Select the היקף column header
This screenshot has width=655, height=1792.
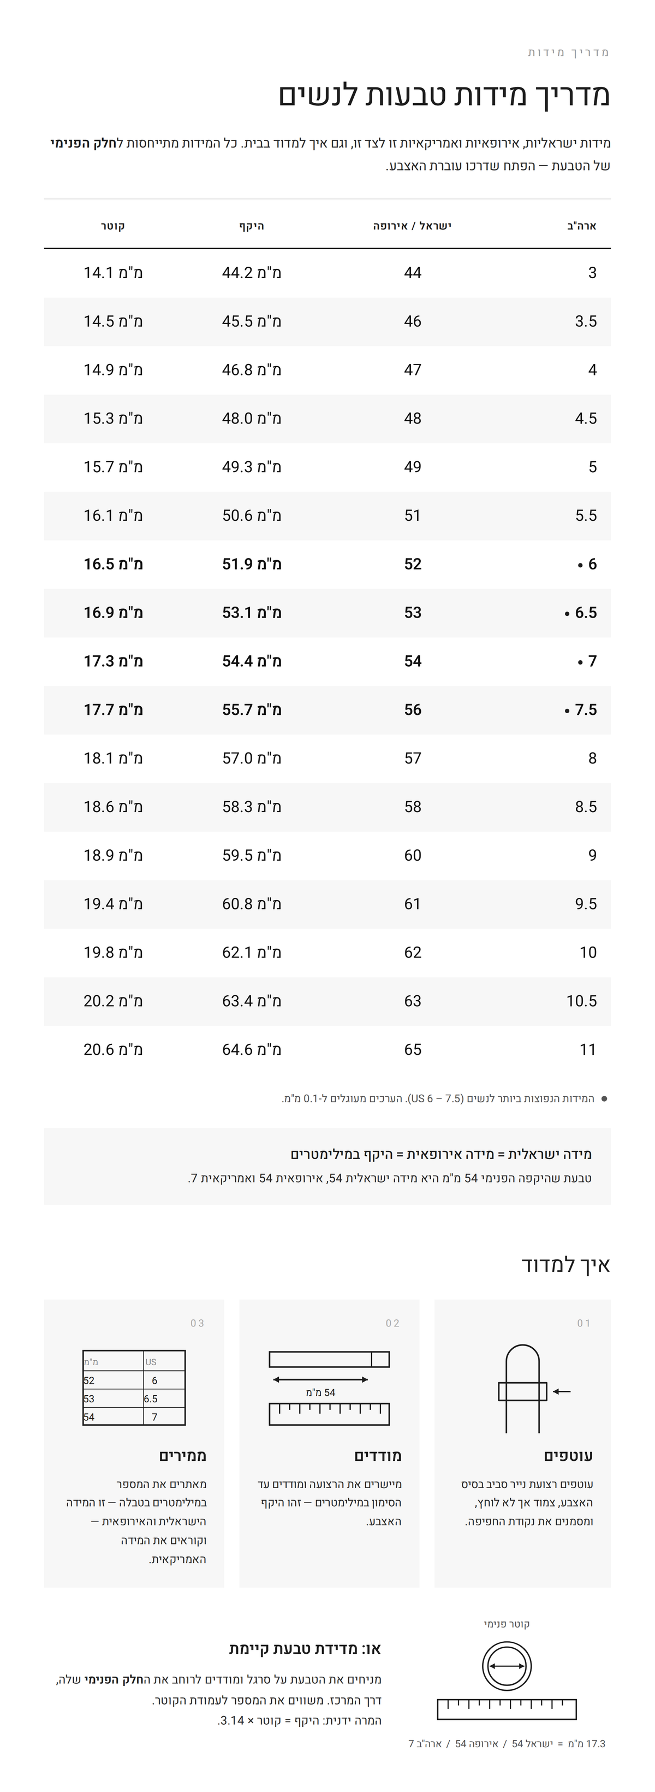[x=252, y=225]
